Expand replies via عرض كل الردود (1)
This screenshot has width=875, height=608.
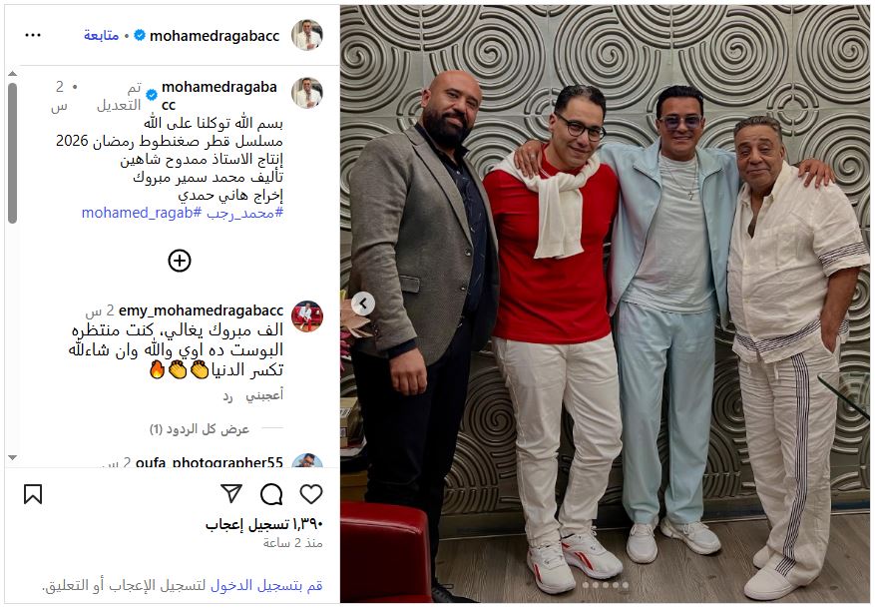pos(200,428)
